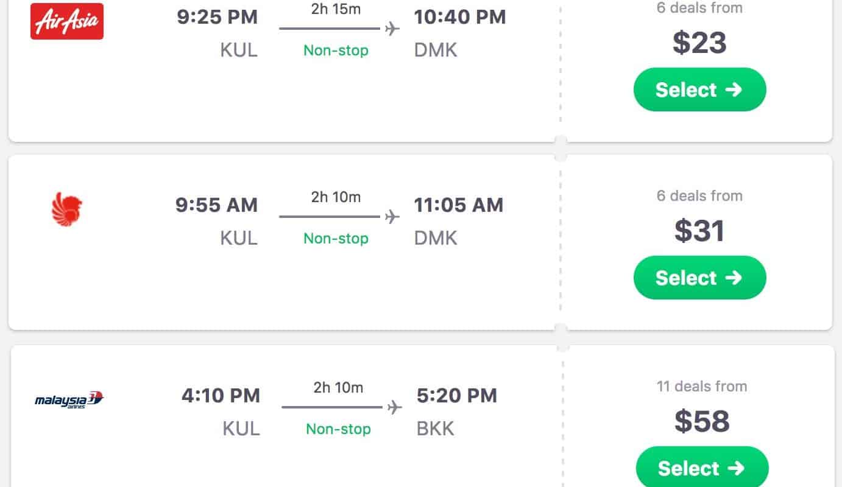The width and height of the screenshot is (842, 487).
Task: Click the AirAsia airline logo
Action: click(67, 21)
